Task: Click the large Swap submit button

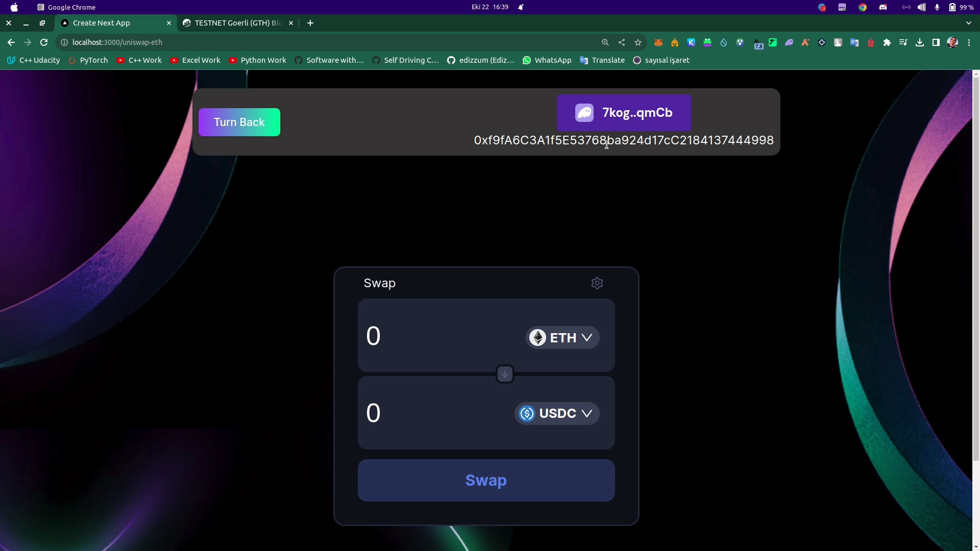Action: click(x=486, y=481)
